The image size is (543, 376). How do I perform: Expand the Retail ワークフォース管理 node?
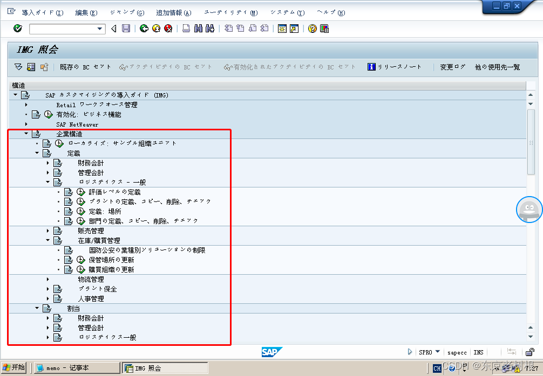26,105
